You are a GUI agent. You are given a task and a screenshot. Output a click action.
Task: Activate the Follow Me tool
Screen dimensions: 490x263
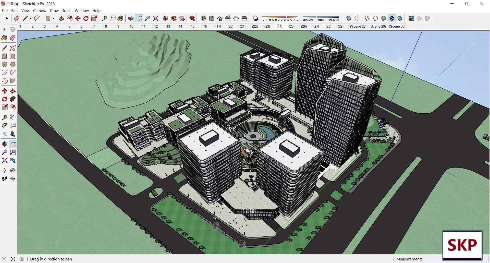coord(13,99)
